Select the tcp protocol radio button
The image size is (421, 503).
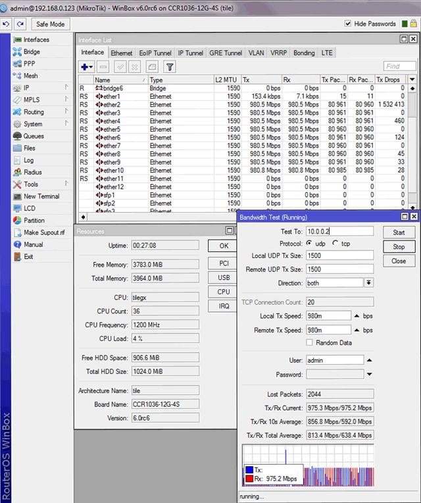click(x=335, y=243)
